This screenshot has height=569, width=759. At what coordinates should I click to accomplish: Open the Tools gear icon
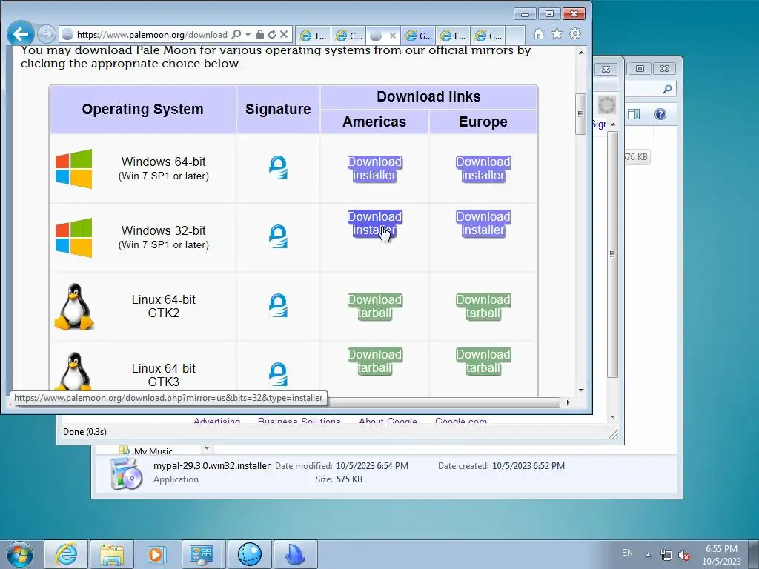[x=575, y=34]
